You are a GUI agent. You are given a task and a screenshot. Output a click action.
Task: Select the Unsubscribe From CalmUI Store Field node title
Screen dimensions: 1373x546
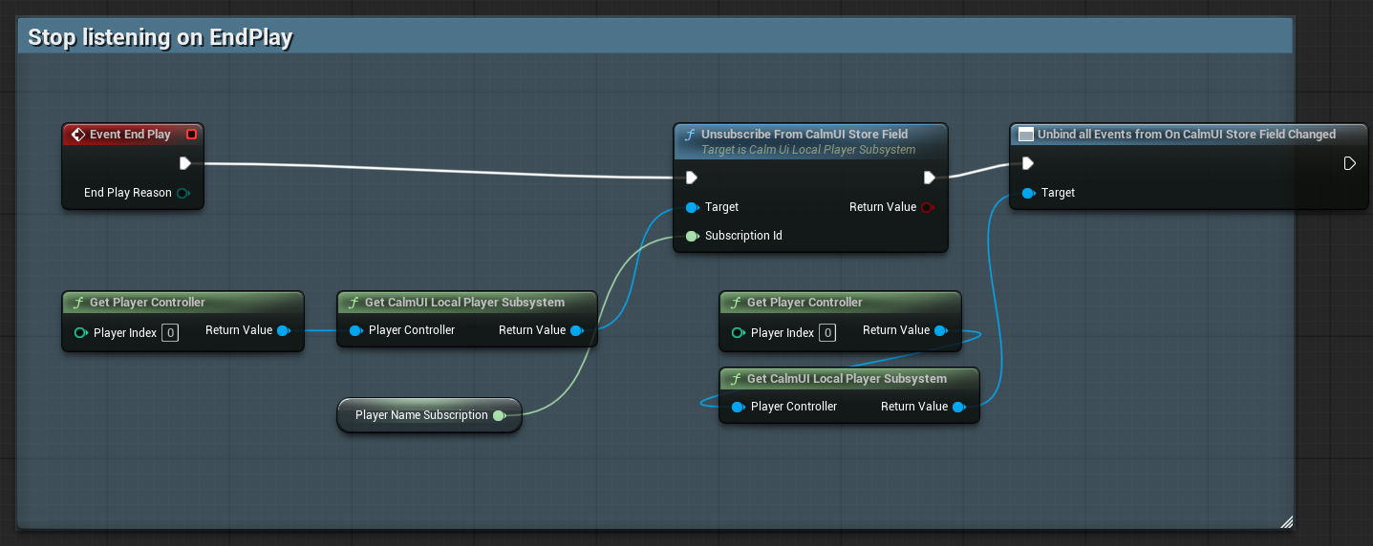(804, 135)
